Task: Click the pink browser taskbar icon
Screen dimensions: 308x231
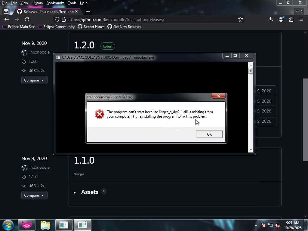Action: tap(27, 225)
